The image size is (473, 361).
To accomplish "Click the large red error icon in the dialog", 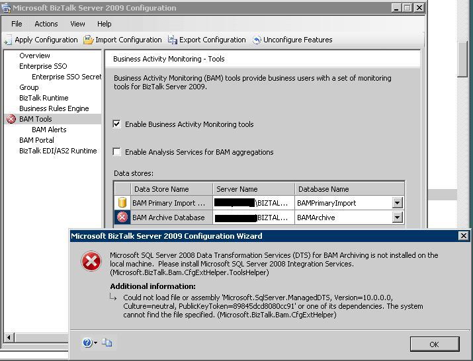I will click(x=91, y=261).
